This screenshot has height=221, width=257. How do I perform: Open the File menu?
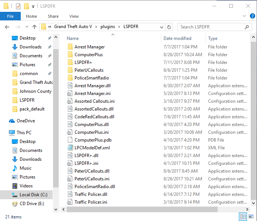pos(10,16)
